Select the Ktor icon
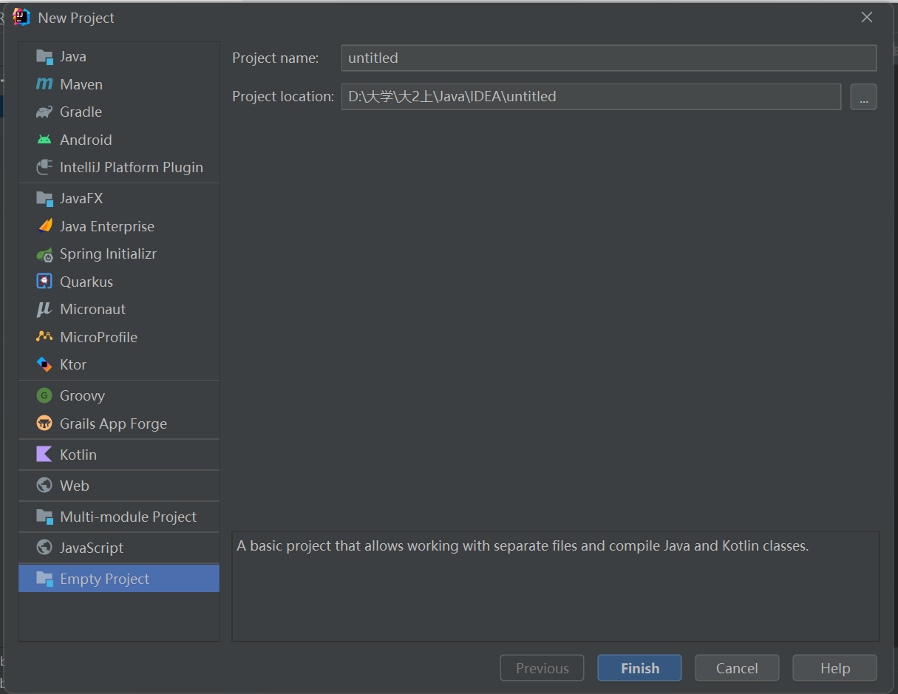 [44, 365]
